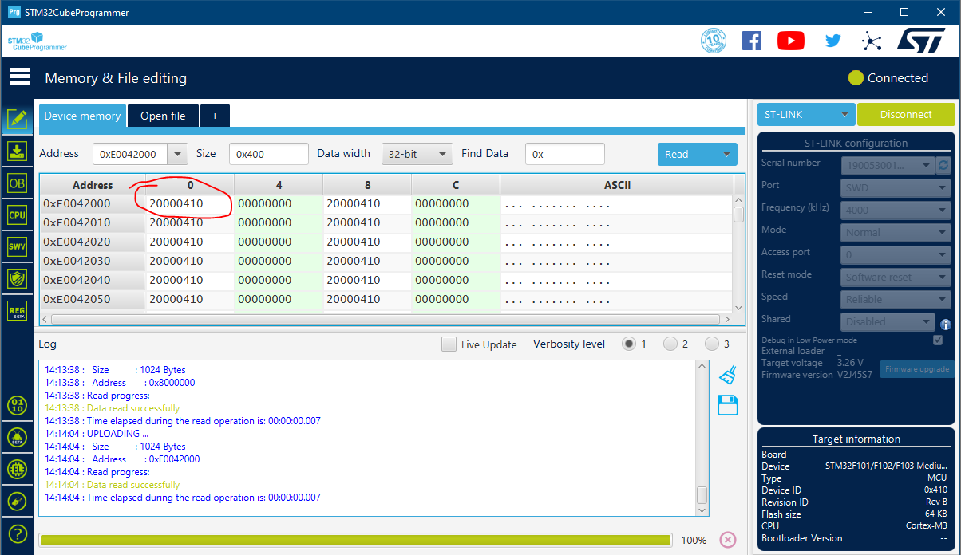
Task: Open the SWV viewer icon
Action: tap(17, 246)
